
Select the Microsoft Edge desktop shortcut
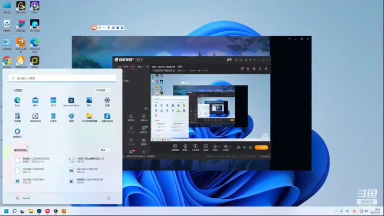tap(35, 46)
